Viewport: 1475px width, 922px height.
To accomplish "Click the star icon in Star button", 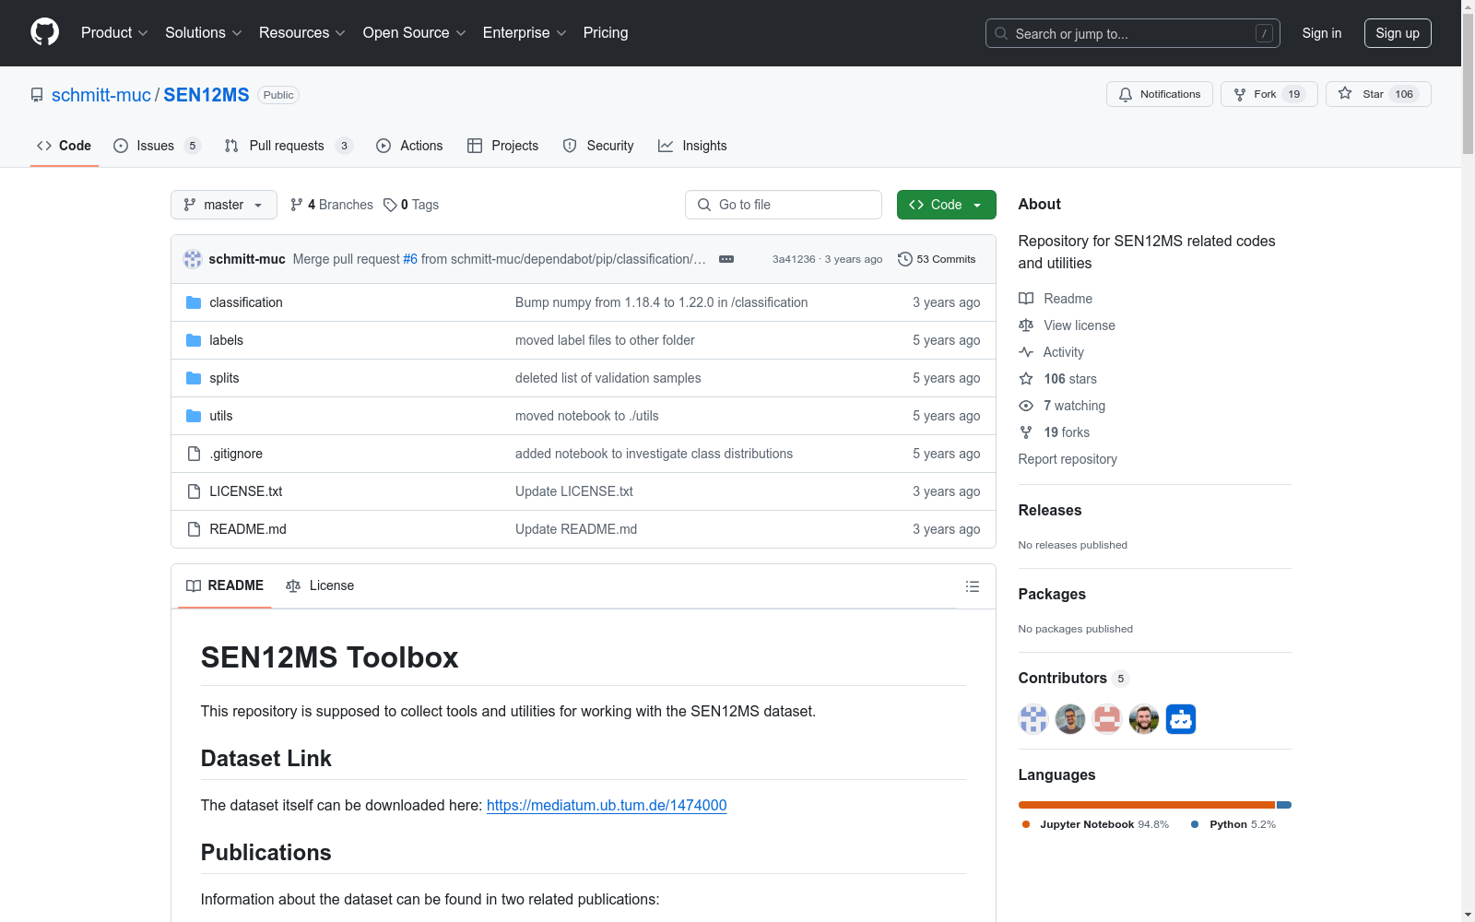I will pos(1345,93).
